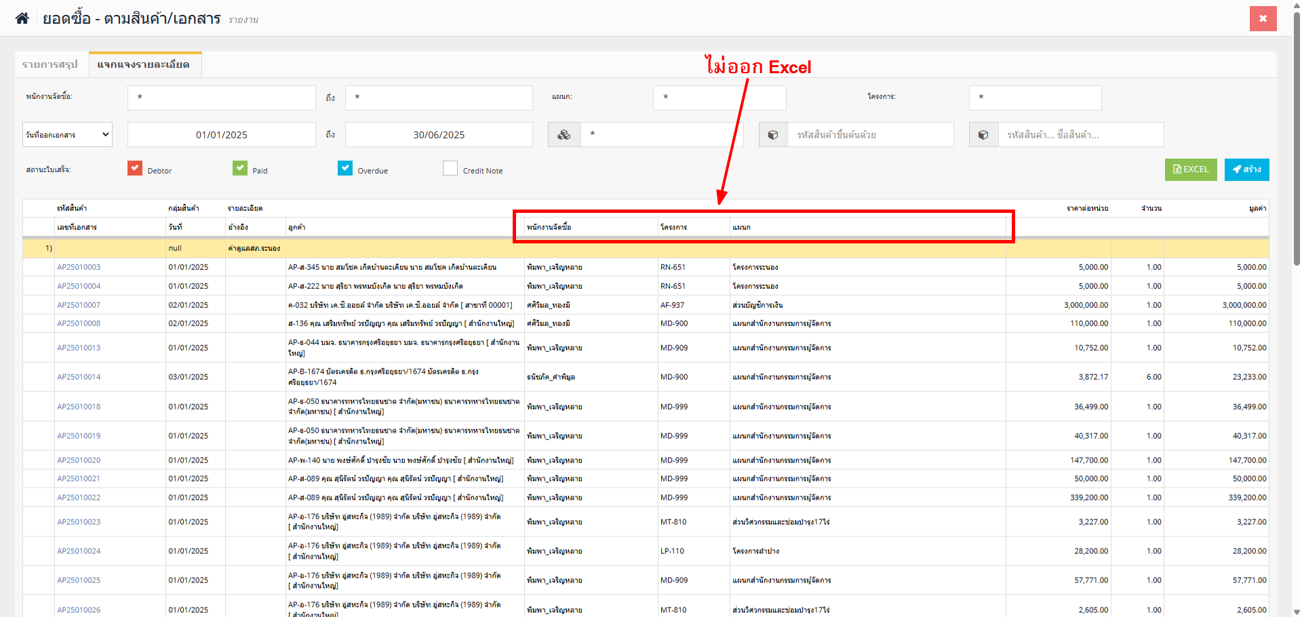Switch to รายการสรุป tab
The width and height of the screenshot is (1302, 617).
[x=50, y=64]
